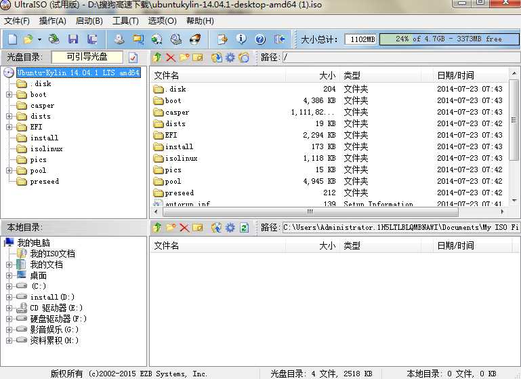The width and height of the screenshot is (521, 379).
Task: Click the disc properties checkmark icon
Action: point(133,58)
